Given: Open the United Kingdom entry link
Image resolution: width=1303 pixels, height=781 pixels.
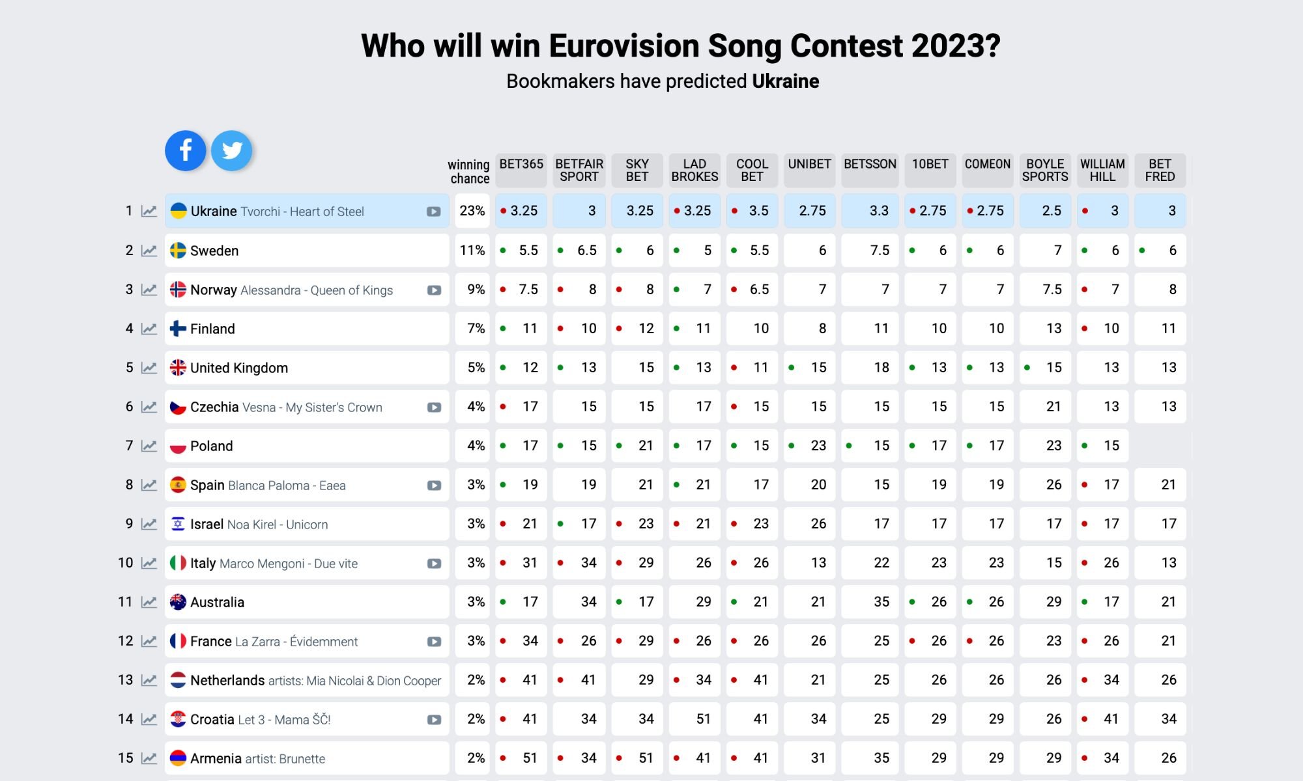Looking at the screenshot, I should click(x=238, y=368).
